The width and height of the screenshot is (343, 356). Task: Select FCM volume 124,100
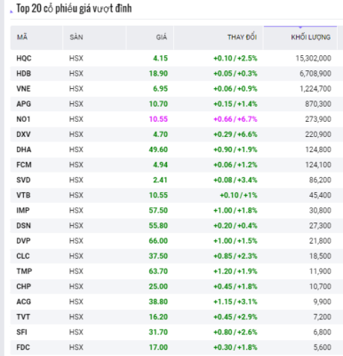(x=318, y=165)
